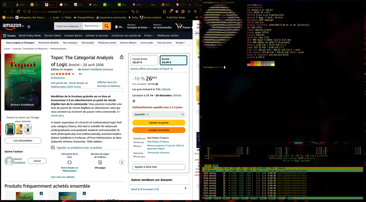Image resolution: width=366 pixels, height=202 pixels.
Task: Bookmark this page with the star icon
Action: coord(138,11)
